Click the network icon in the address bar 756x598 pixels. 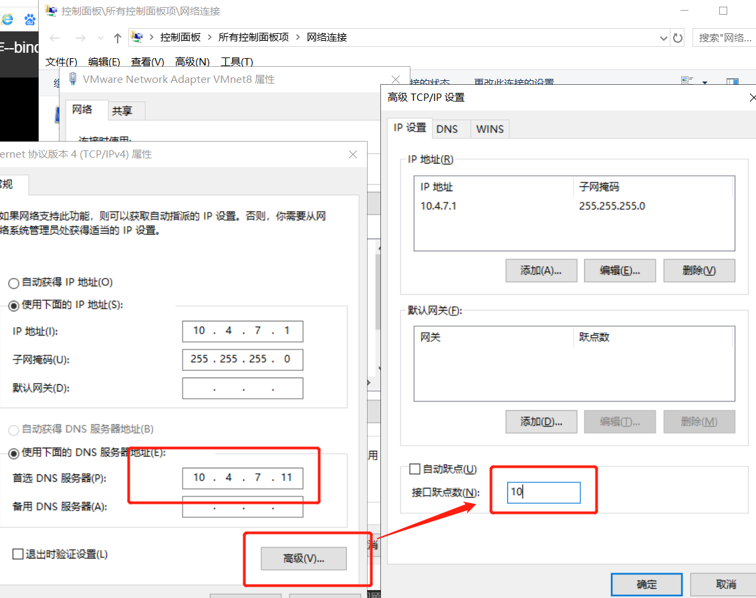137,37
